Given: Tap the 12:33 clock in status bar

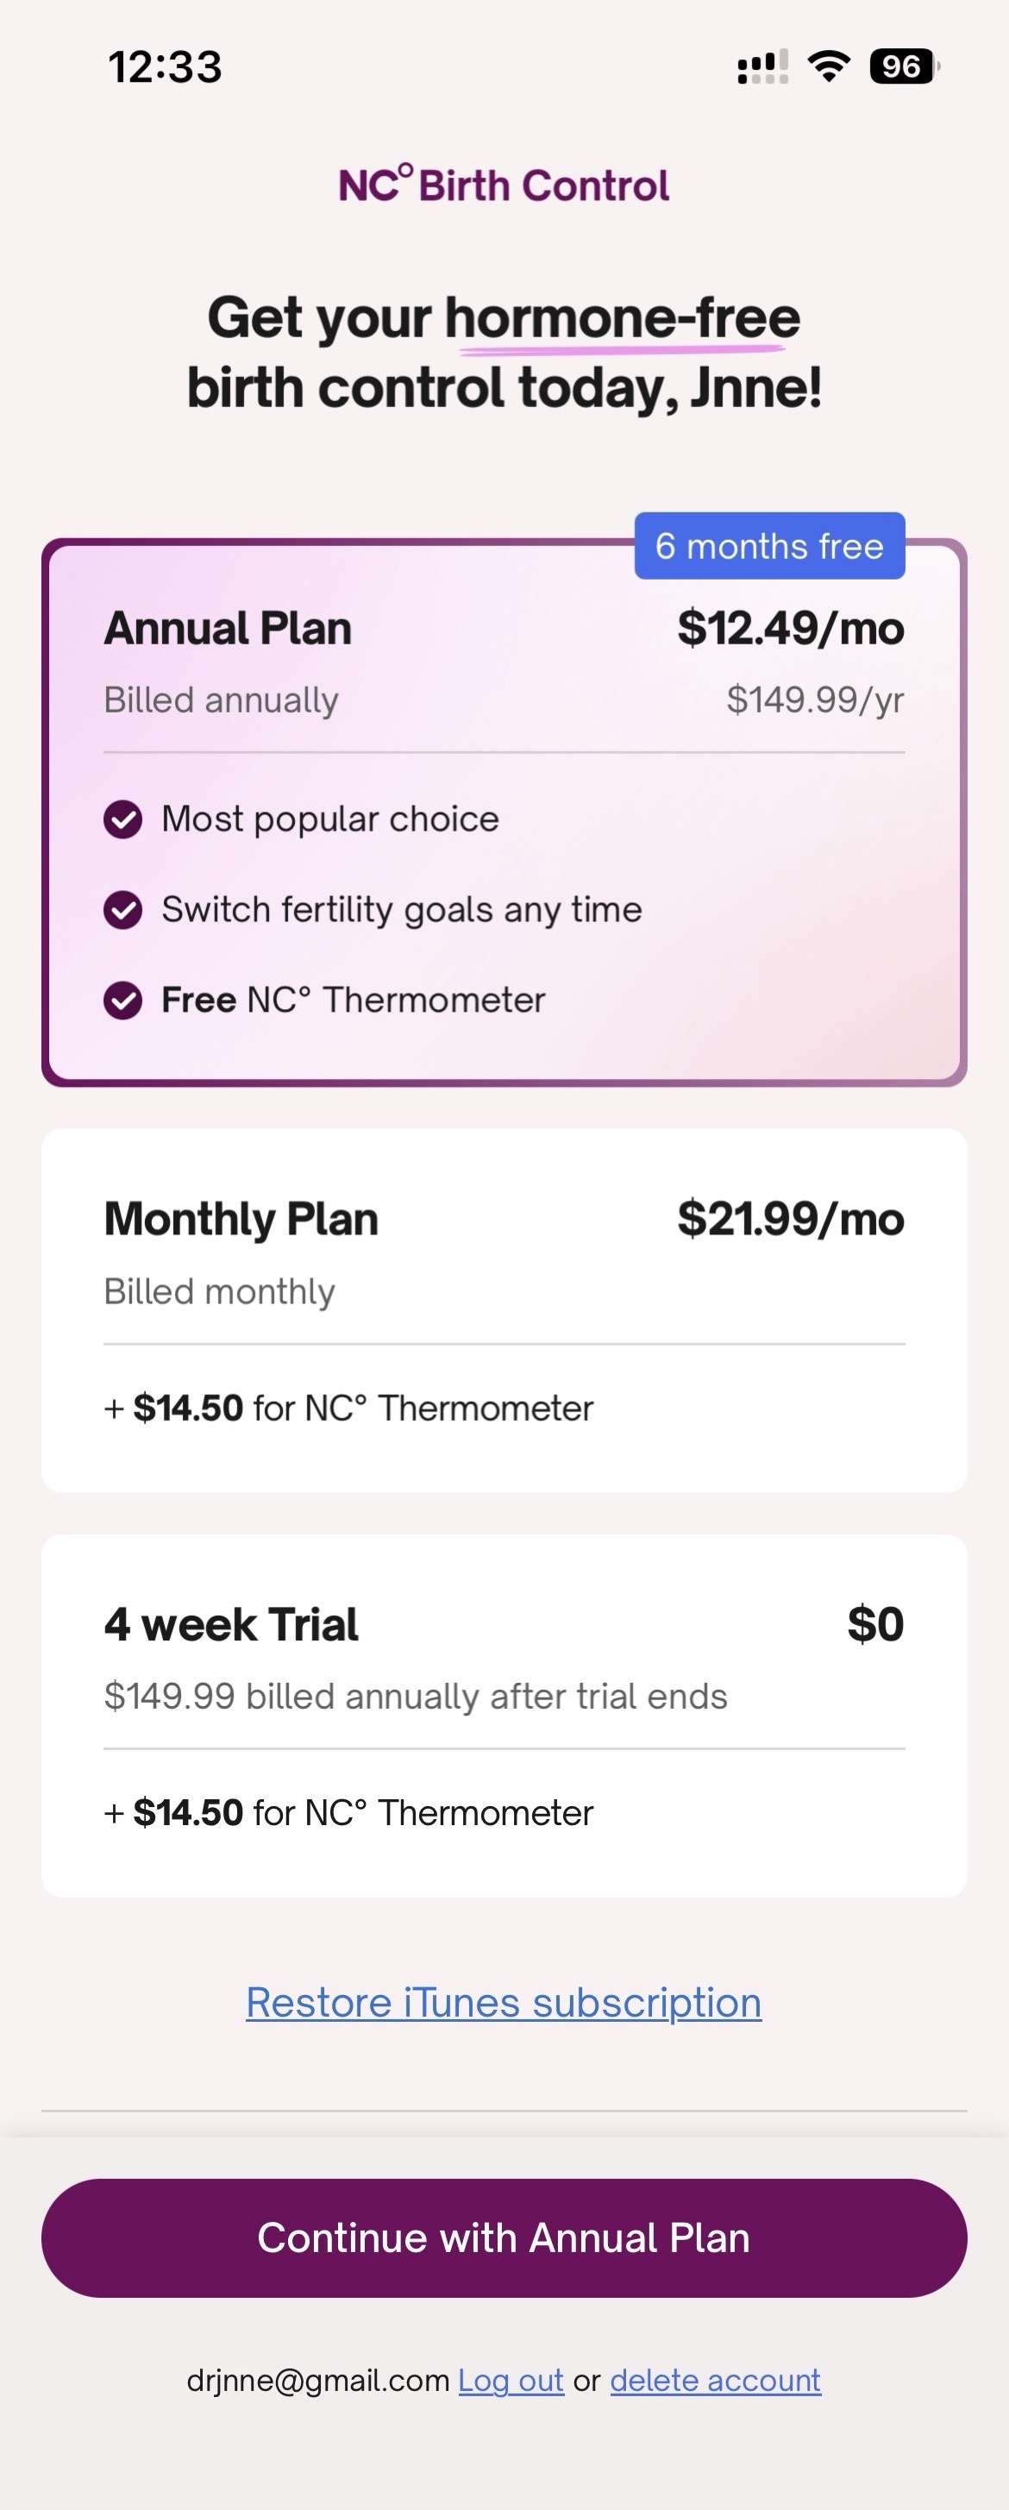Looking at the screenshot, I should click(165, 67).
